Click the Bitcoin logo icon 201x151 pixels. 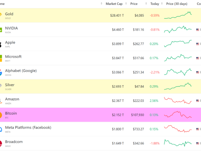point(1,115)
